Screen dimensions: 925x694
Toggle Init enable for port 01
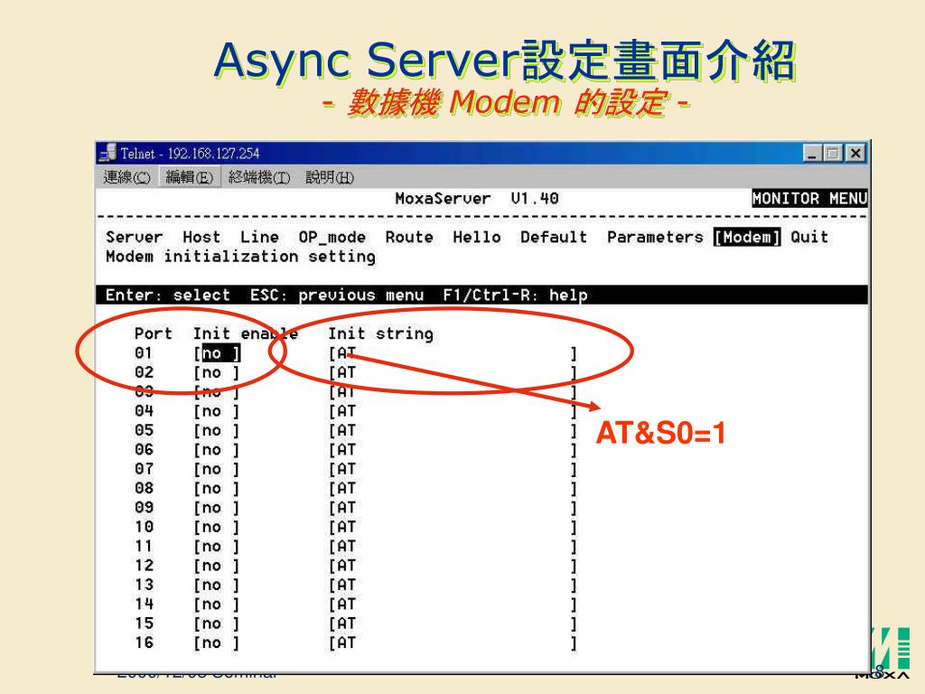click(217, 353)
